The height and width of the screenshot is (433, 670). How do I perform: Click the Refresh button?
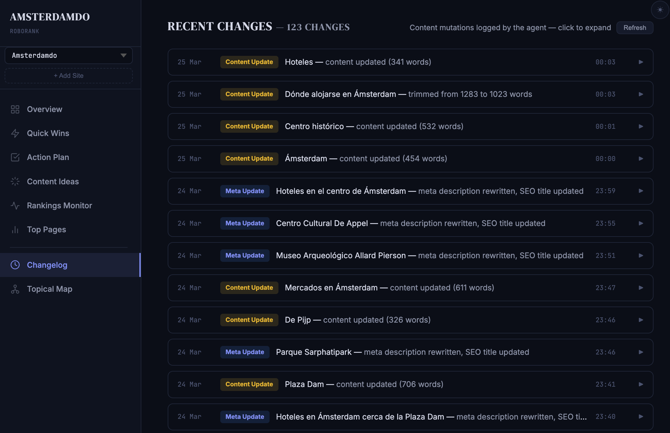(x=634, y=28)
